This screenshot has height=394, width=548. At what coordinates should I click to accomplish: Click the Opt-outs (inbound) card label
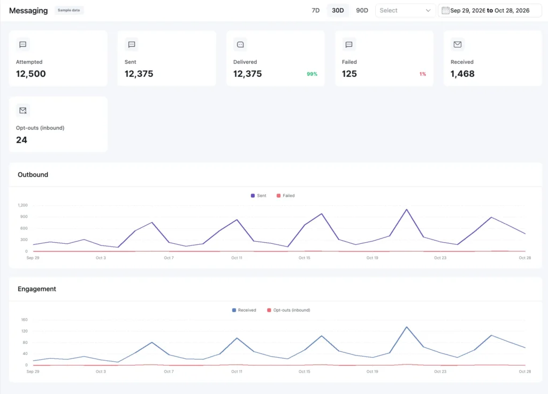tap(40, 128)
